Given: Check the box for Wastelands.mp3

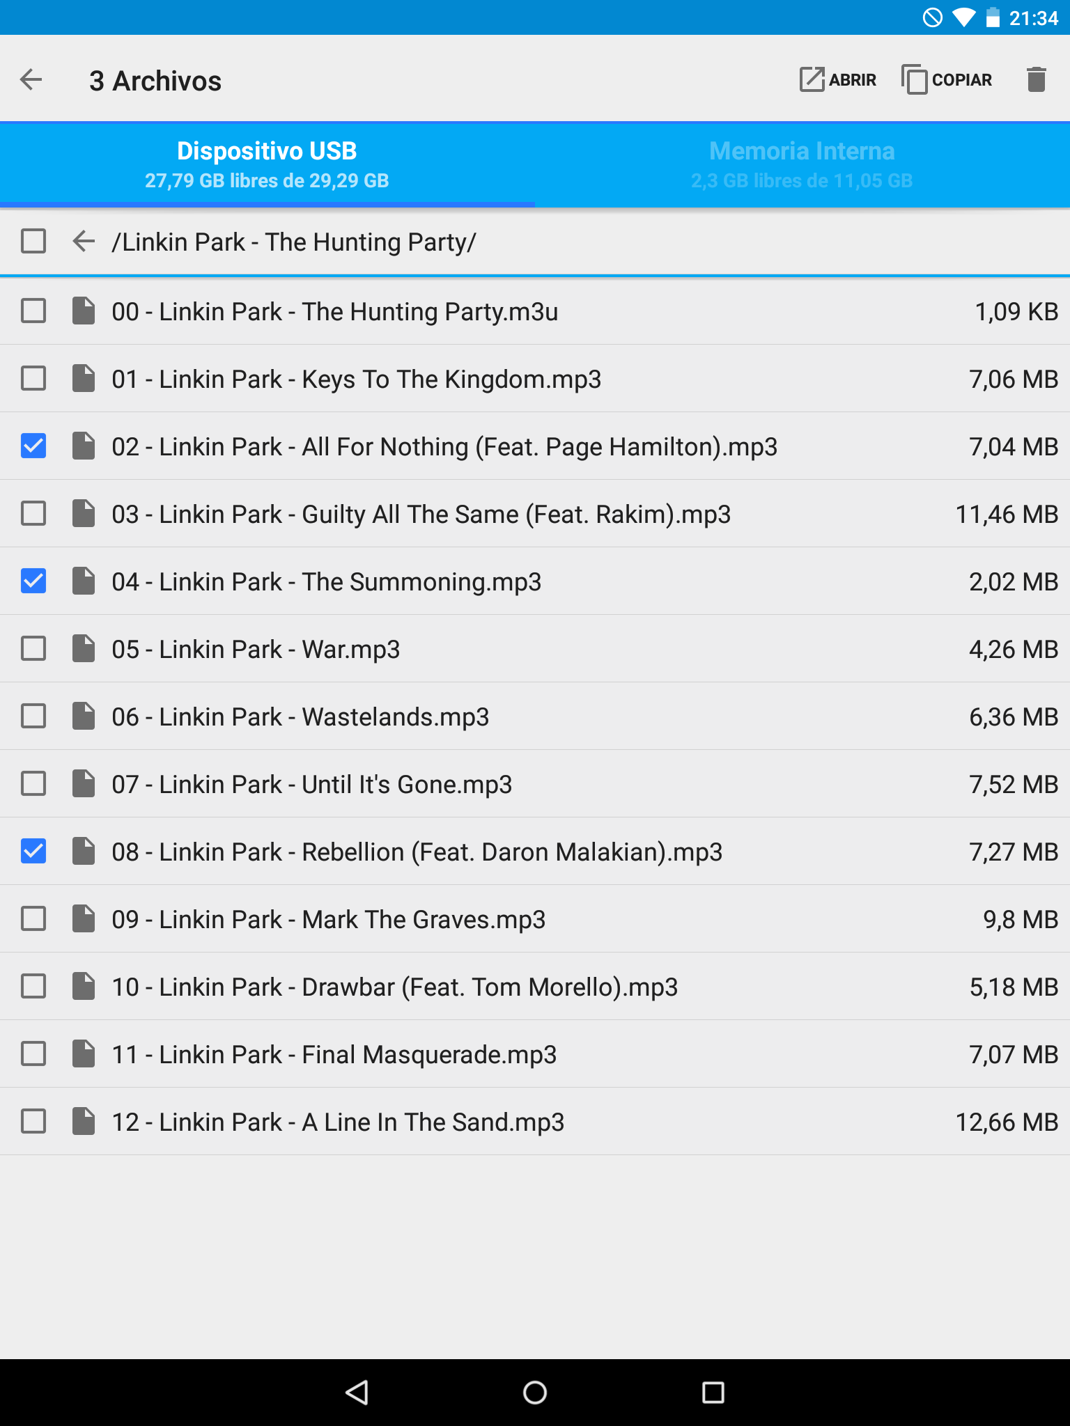Looking at the screenshot, I should point(33,716).
